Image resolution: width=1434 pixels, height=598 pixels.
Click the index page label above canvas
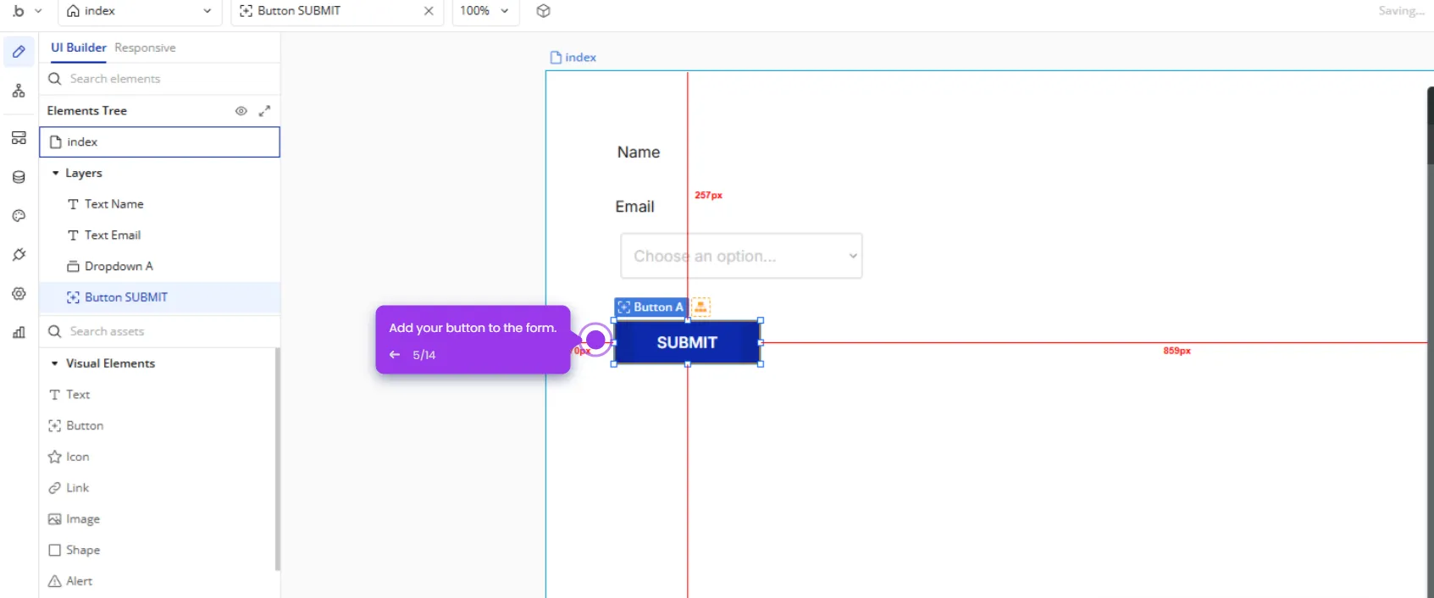[573, 58]
